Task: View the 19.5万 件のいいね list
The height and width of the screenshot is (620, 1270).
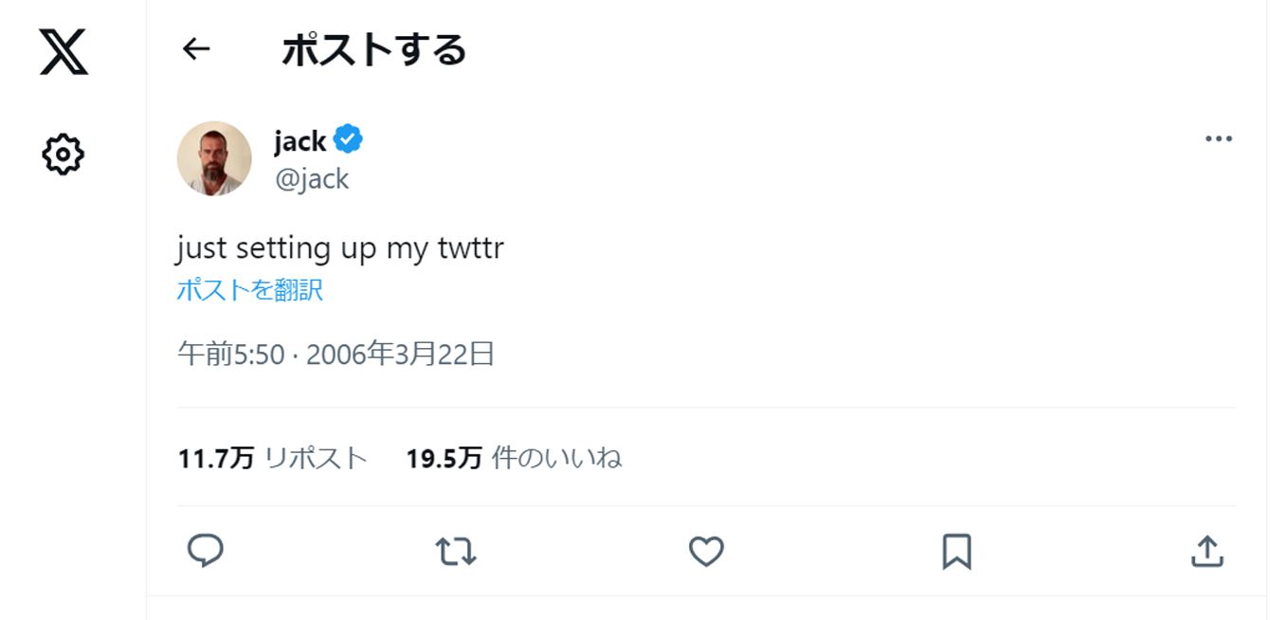Action: point(514,459)
